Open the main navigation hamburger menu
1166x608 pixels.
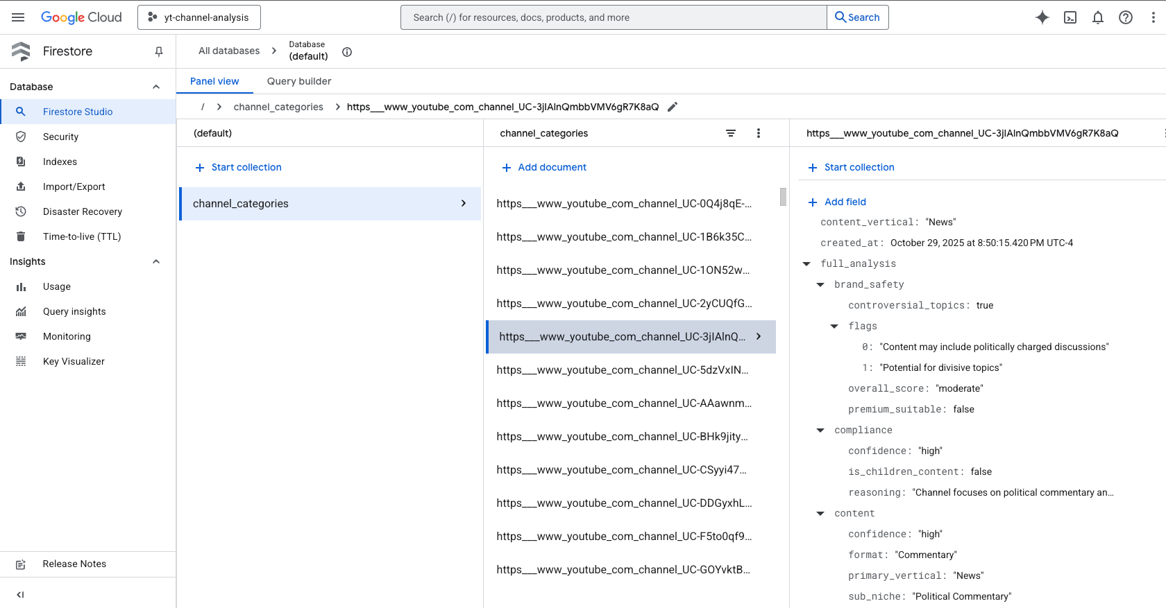tap(18, 17)
